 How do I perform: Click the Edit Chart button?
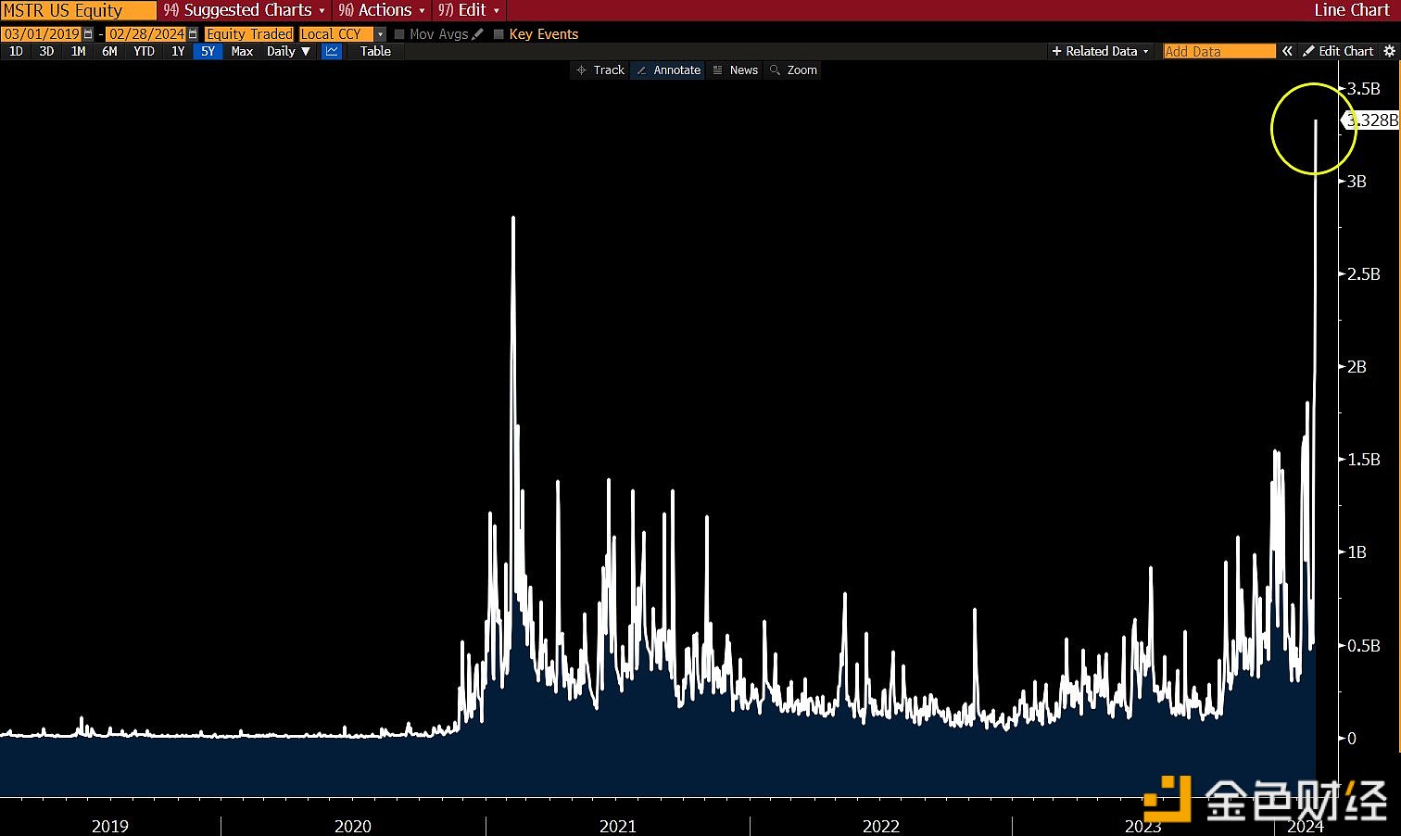pyautogui.click(x=1338, y=52)
